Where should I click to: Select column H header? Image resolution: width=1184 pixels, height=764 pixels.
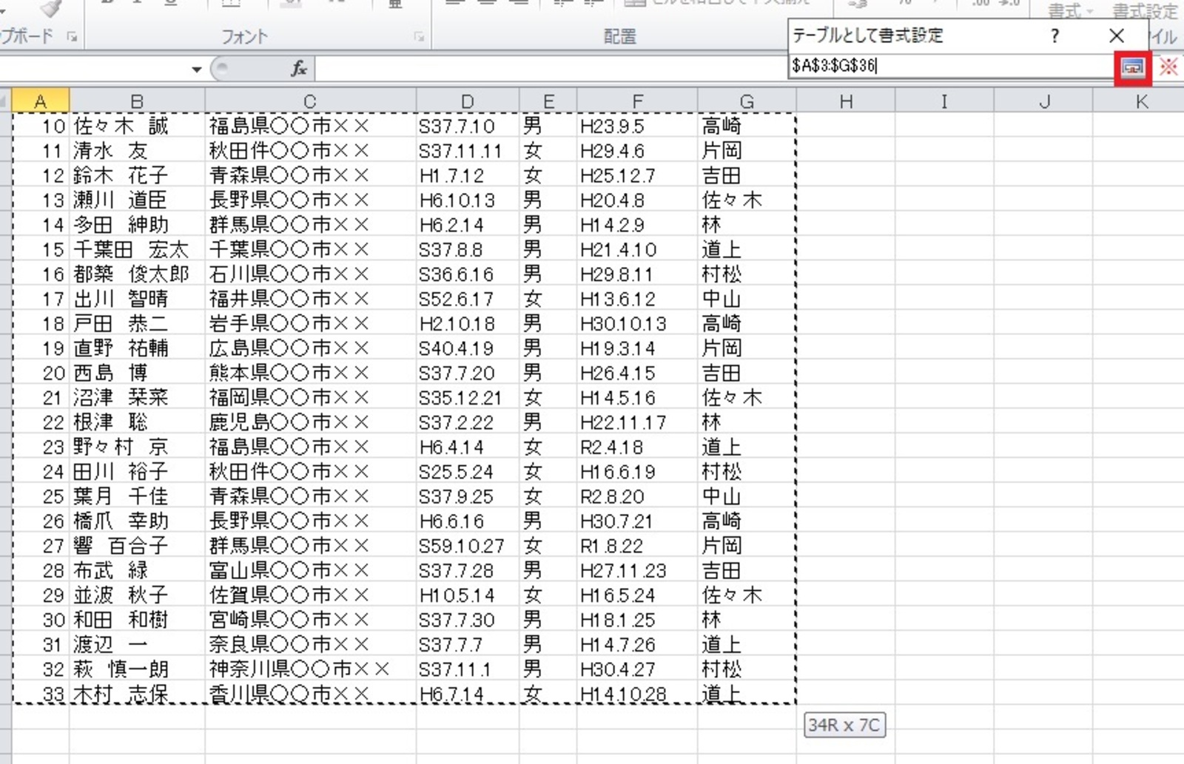[846, 101]
